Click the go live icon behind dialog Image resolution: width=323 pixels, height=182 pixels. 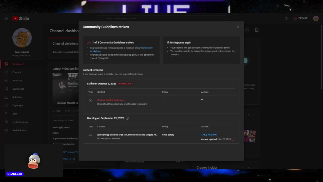247,30
